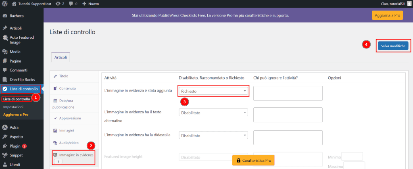
Task: Click the DearFlip Books icon
Action: 5,79
